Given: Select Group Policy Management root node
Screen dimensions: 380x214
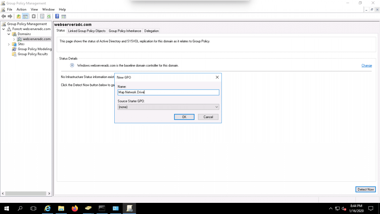Looking at the screenshot, I should pos(27,24).
